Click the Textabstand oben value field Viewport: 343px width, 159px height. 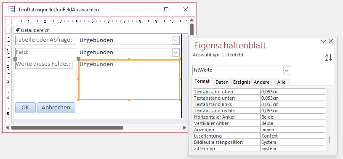click(x=292, y=92)
